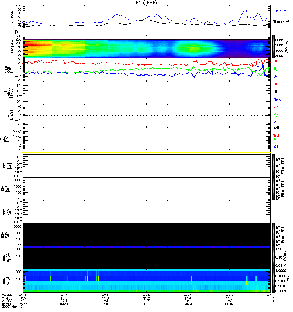
Task: Select the "Kyoto AE" legend label
Action: tap(280, 11)
